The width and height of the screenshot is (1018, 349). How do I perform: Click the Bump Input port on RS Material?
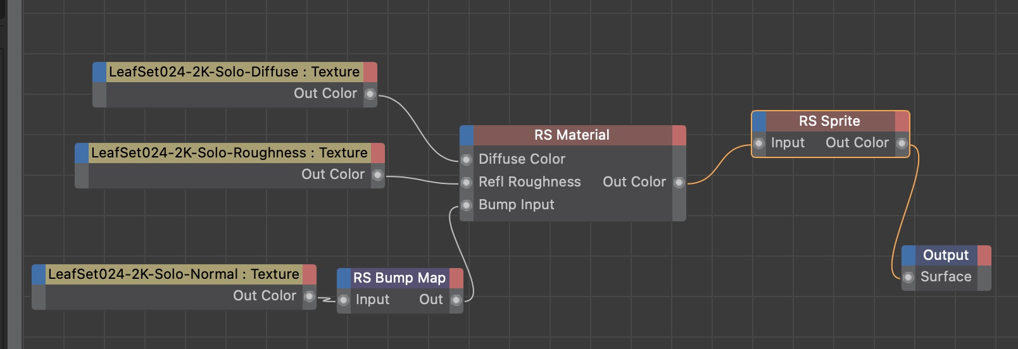(467, 205)
